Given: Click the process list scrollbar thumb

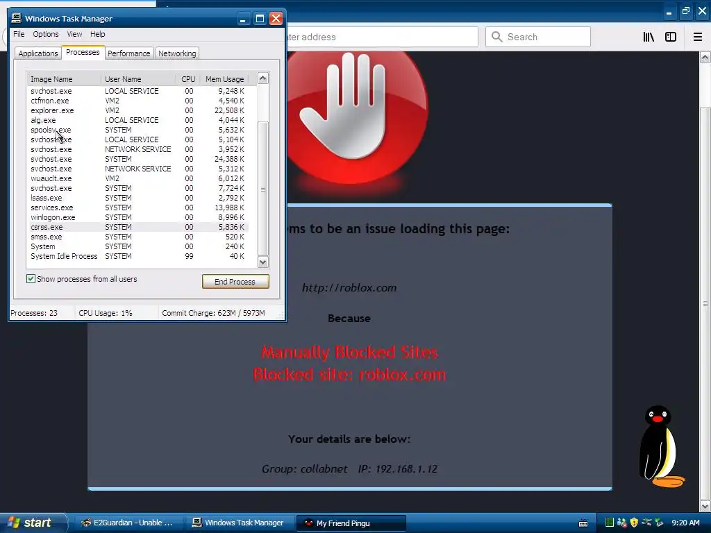Looking at the screenshot, I should click(263, 188).
